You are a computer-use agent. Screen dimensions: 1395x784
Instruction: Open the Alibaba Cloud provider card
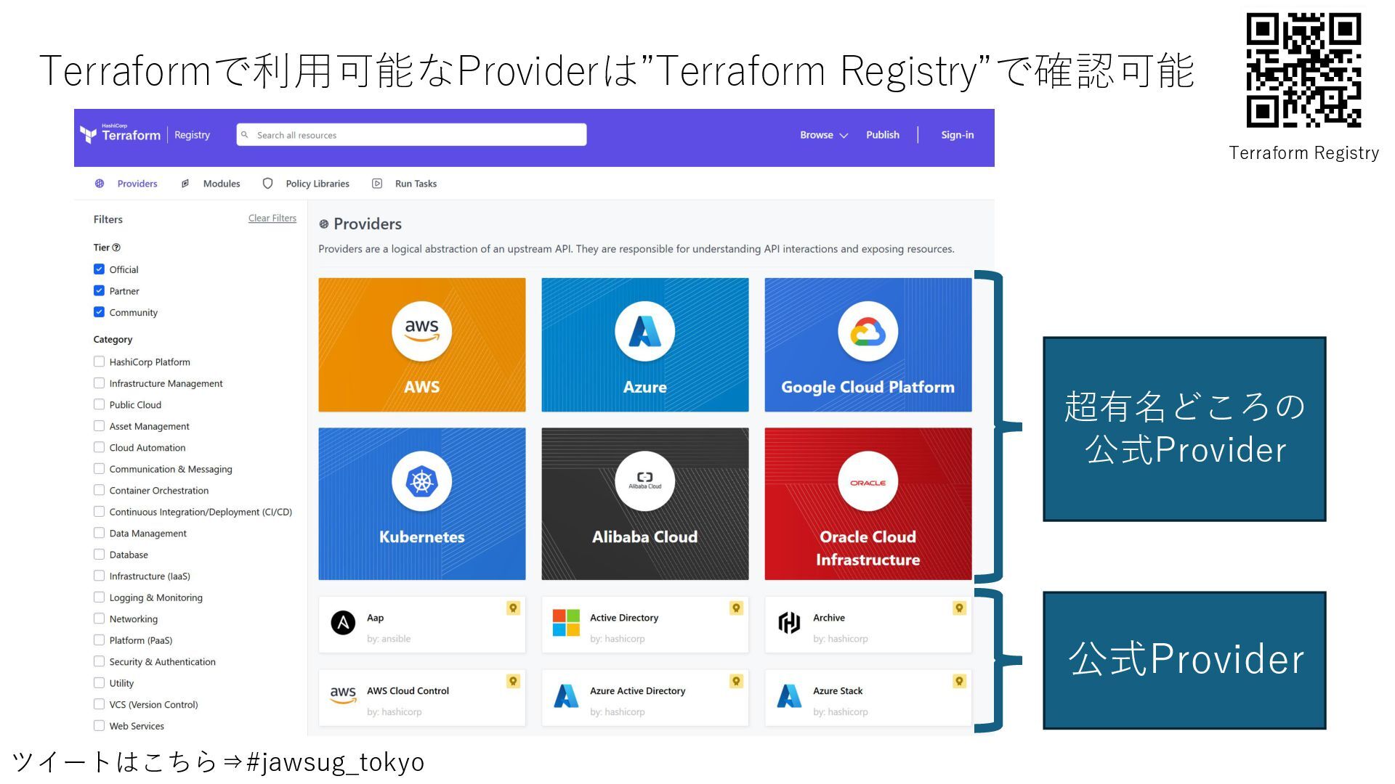pos(645,504)
